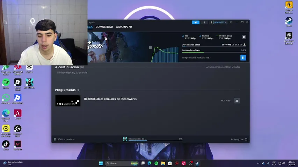Open Roblox Player desktop shortcut
The height and width of the screenshot is (167, 298).
click(18, 99)
